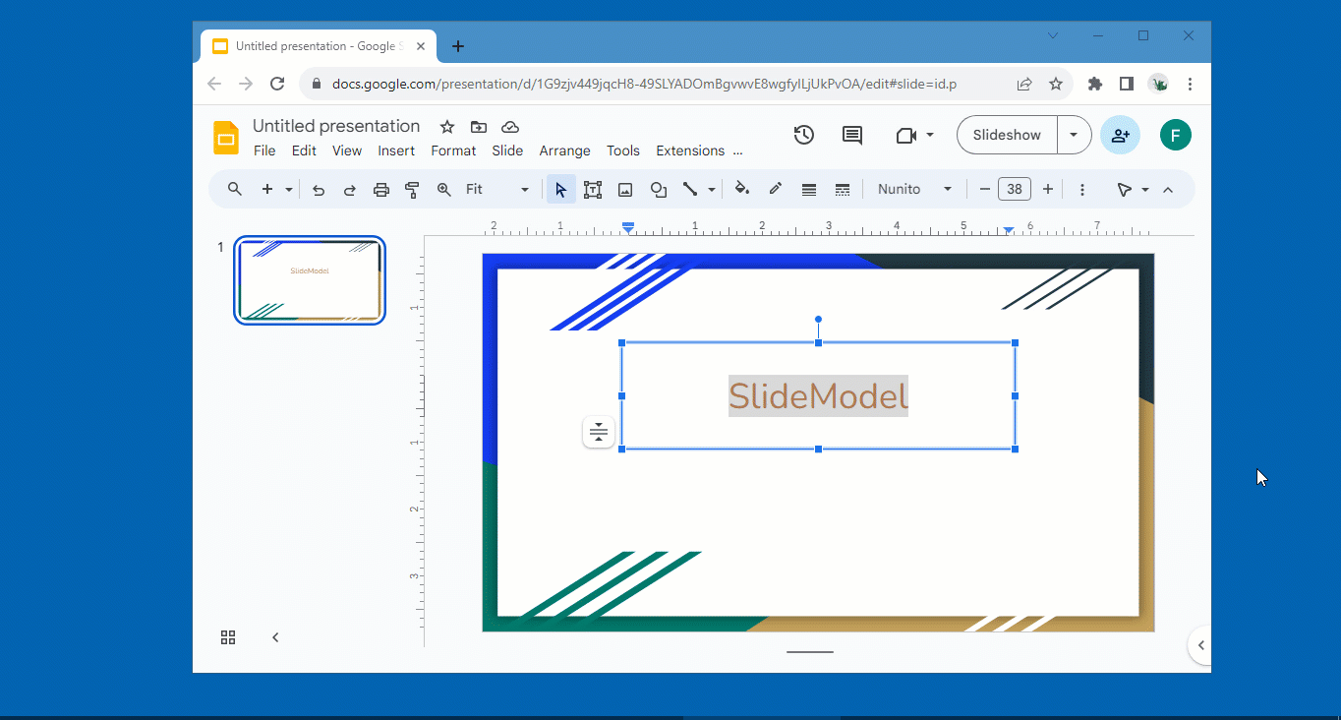Open the Nunito font dropdown
1341x720 pixels.
coord(914,189)
